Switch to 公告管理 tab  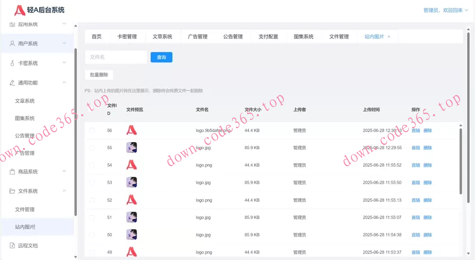coord(233,37)
